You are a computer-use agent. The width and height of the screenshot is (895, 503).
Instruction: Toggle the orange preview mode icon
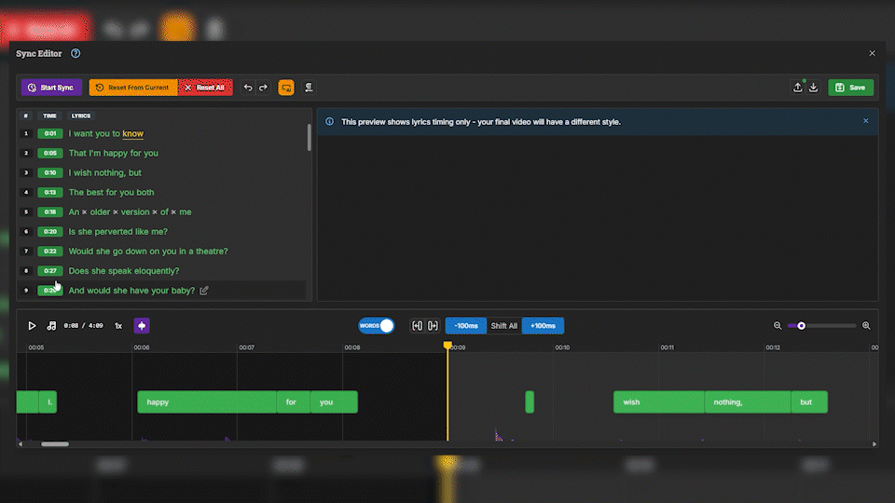tap(286, 88)
